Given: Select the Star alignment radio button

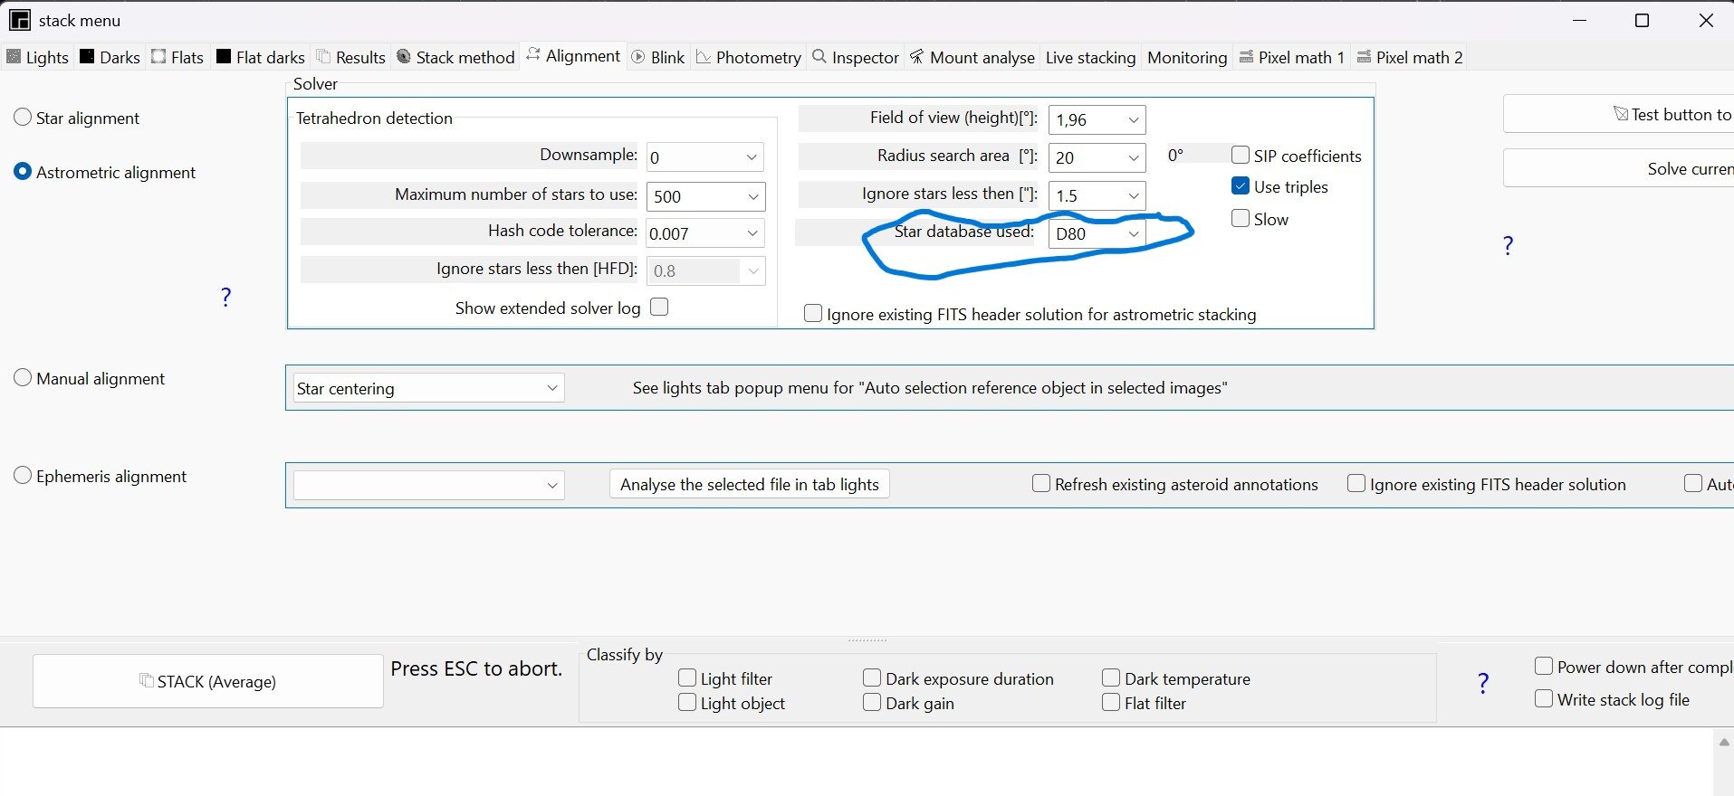Looking at the screenshot, I should click(x=23, y=118).
